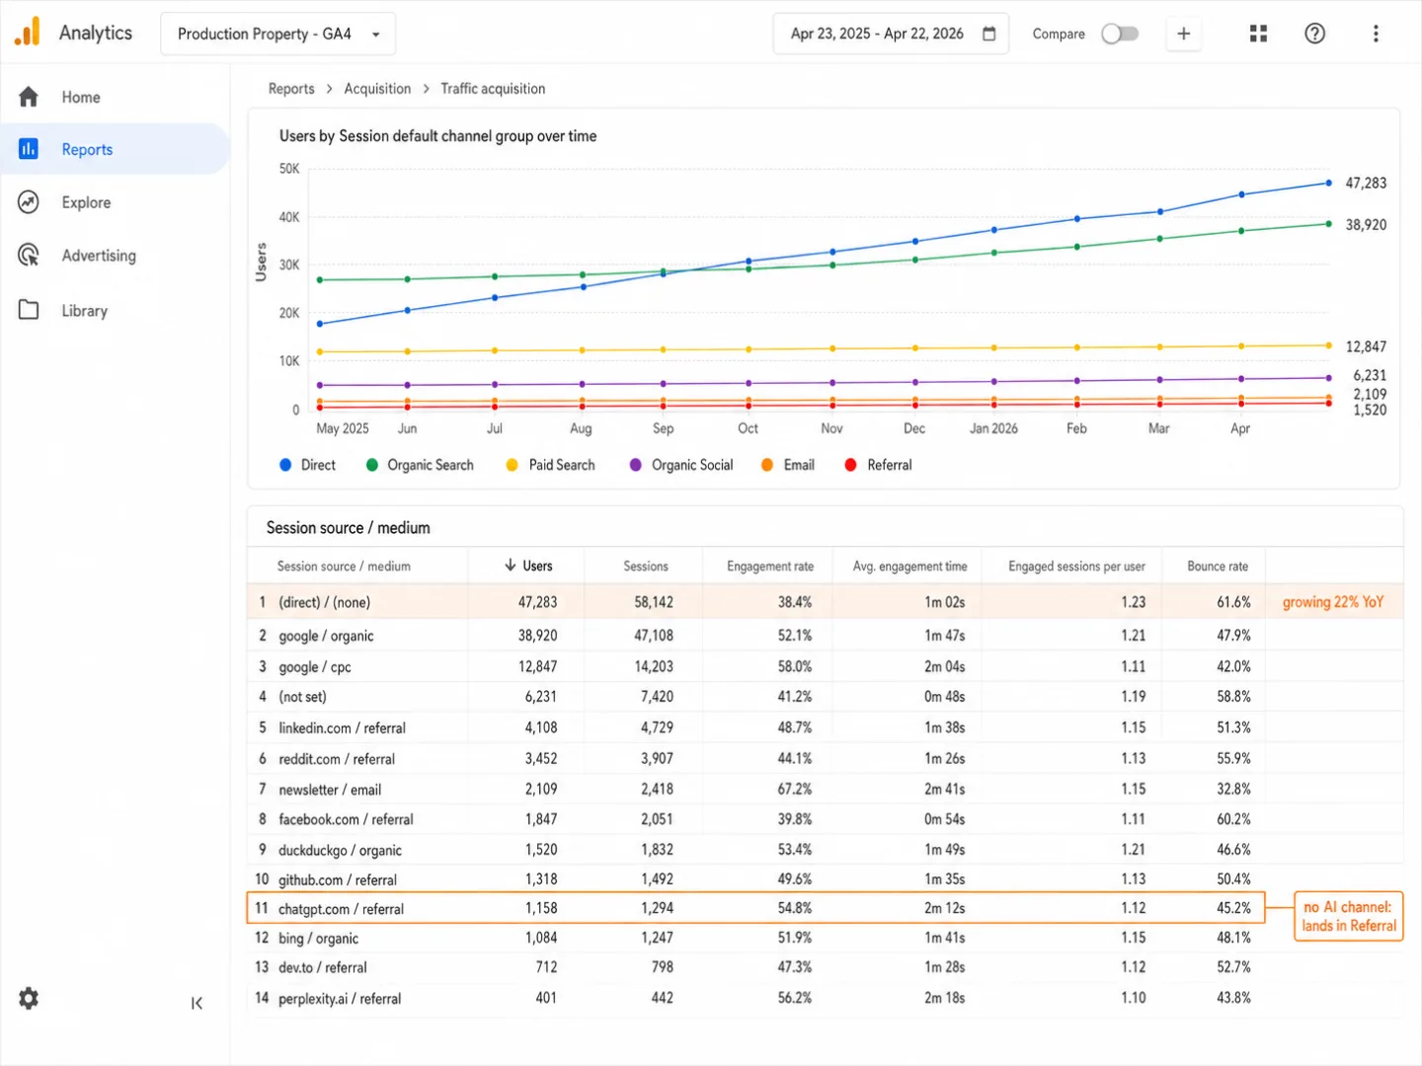The width and height of the screenshot is (1422, 1066).
Task: Click the Acquisition breadcrumb link
Action: 377,89
